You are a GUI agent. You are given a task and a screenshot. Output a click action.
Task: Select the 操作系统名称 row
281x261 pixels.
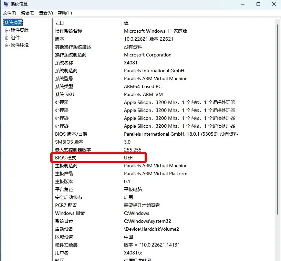(x=164, y=31)
